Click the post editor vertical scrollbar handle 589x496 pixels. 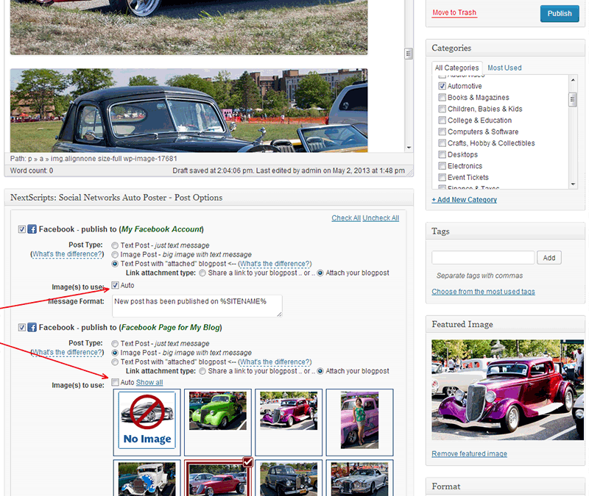(x=409, y=54)
